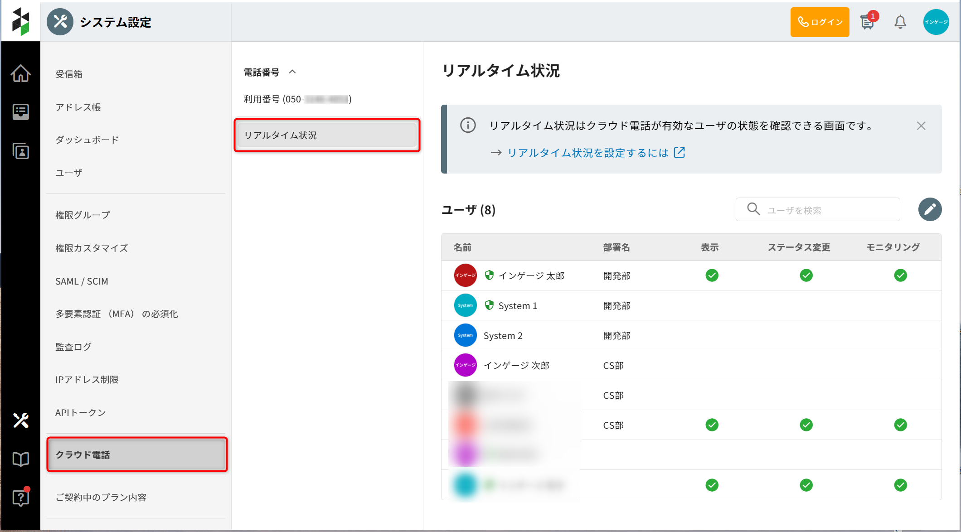This screenshot has width=961, height=532.
Task: Click the help question mark icon
Action: [x=21, y=498]
